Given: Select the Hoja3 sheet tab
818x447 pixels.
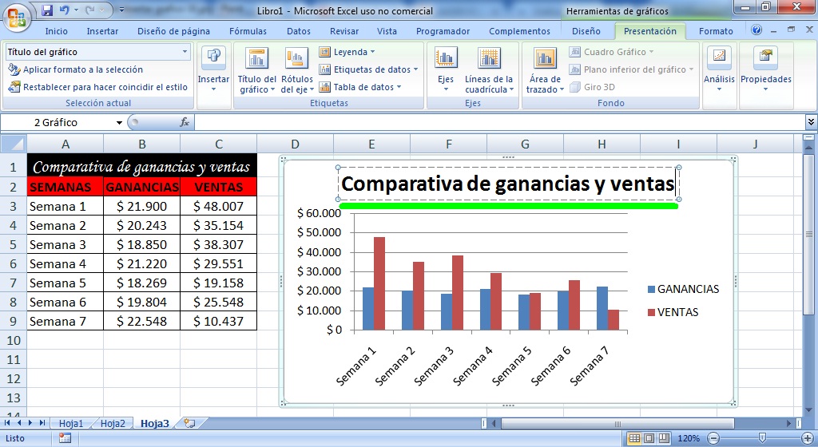Looking at the screenshot, I should (155, 424).
